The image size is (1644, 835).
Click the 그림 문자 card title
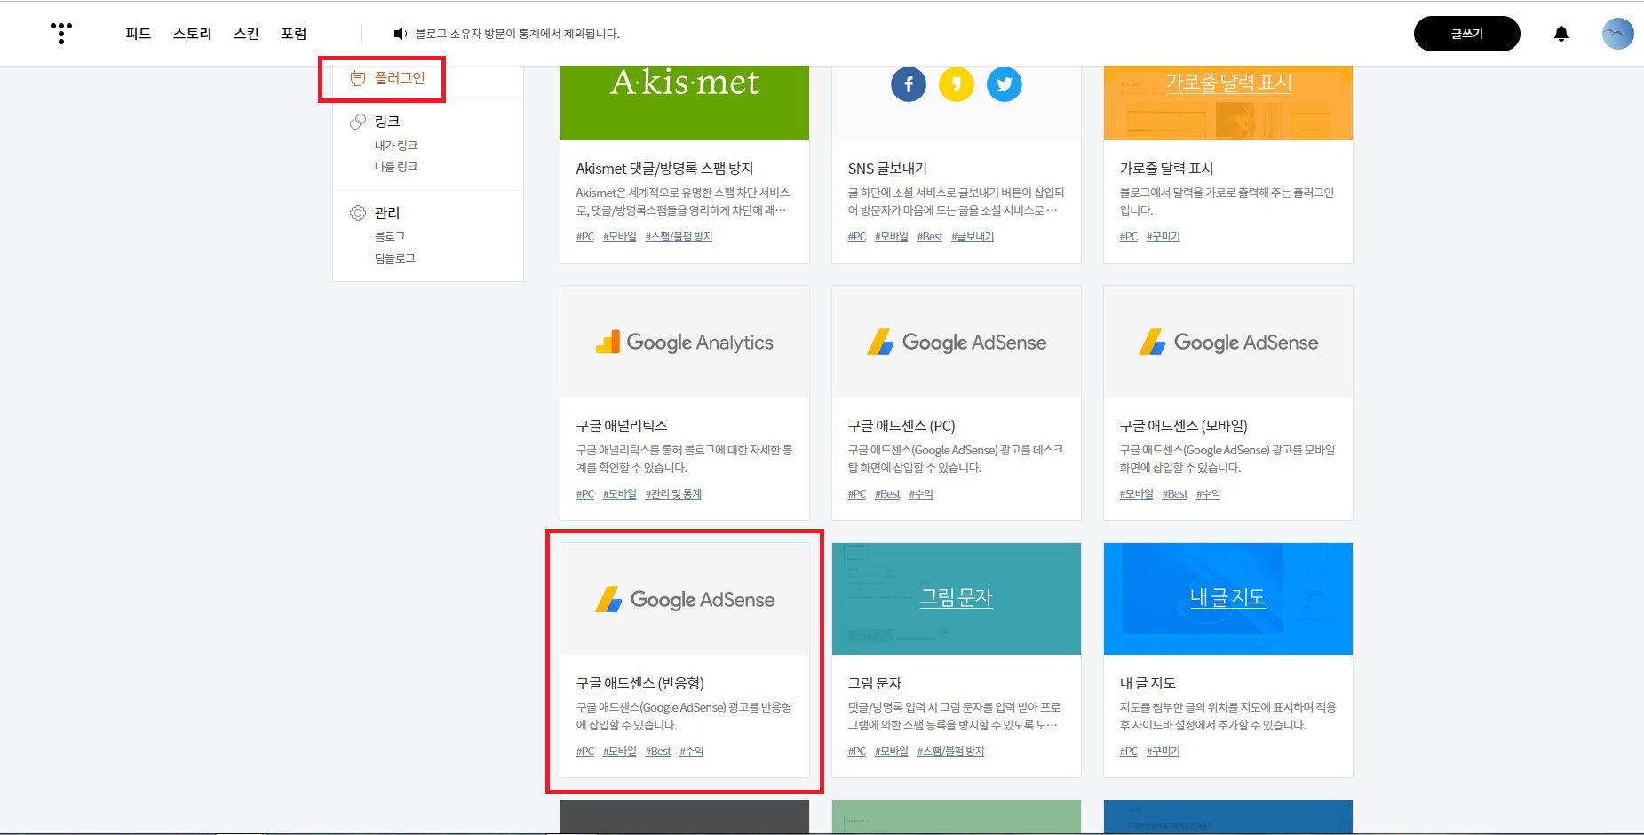click(875, 683)
